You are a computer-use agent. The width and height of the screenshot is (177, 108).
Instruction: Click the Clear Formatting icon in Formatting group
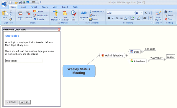coord(150,18)
